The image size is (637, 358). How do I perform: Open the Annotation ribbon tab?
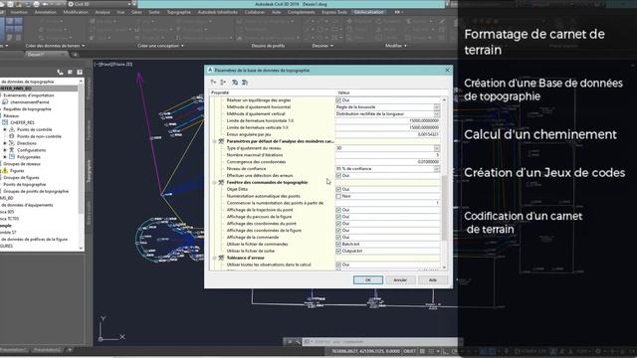click(46, 12)
